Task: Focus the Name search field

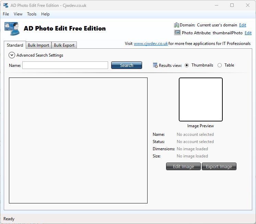Action: (x=65, y=65)
